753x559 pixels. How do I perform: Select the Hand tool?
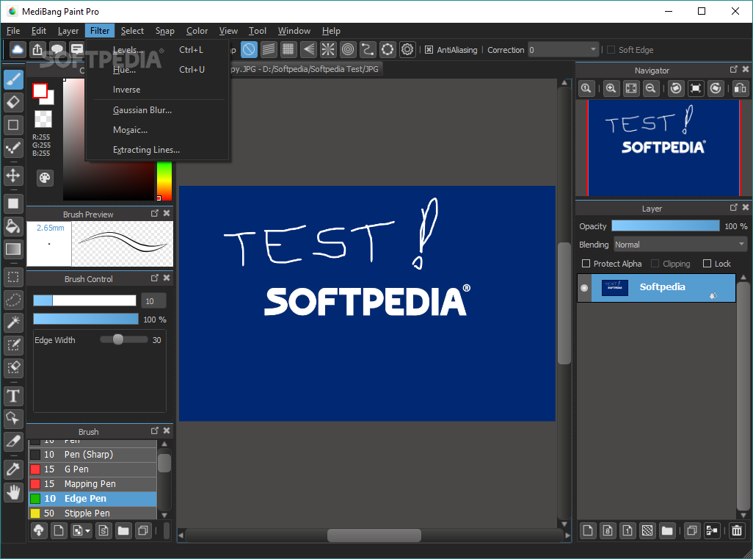(x=13, y=491)
